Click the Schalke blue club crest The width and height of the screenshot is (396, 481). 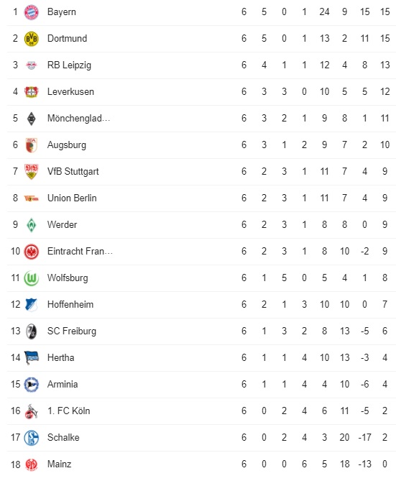(32, 438)
